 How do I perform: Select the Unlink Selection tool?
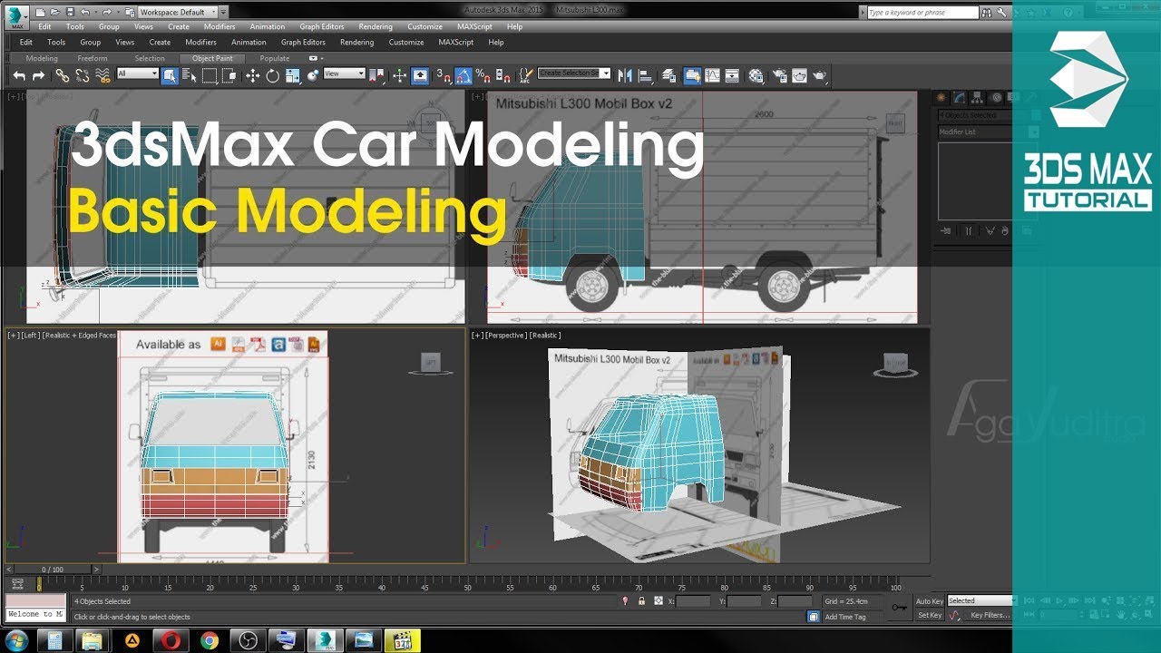pos(82,76)
